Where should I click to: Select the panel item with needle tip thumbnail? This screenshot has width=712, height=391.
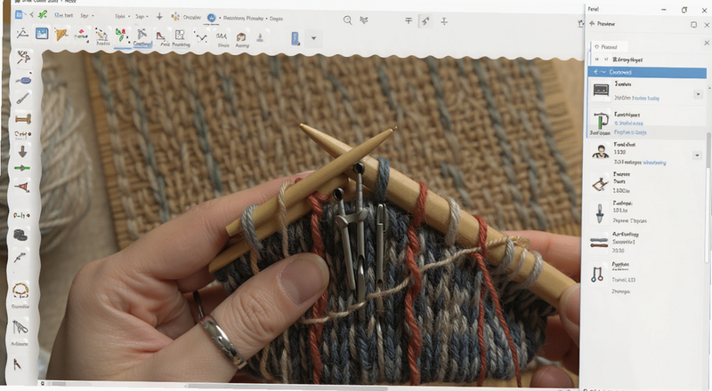(x=599, y=212)
